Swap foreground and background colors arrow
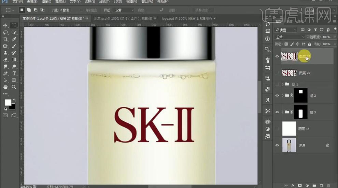The width and height of the screenshot is (338, 188). click(14, 100)
